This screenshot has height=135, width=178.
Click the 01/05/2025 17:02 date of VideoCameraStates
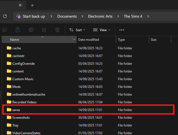(90, 133)
